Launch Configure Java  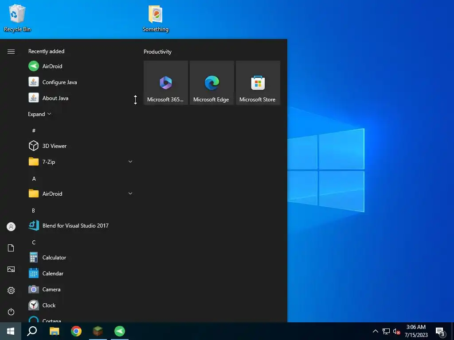point(81,82)
